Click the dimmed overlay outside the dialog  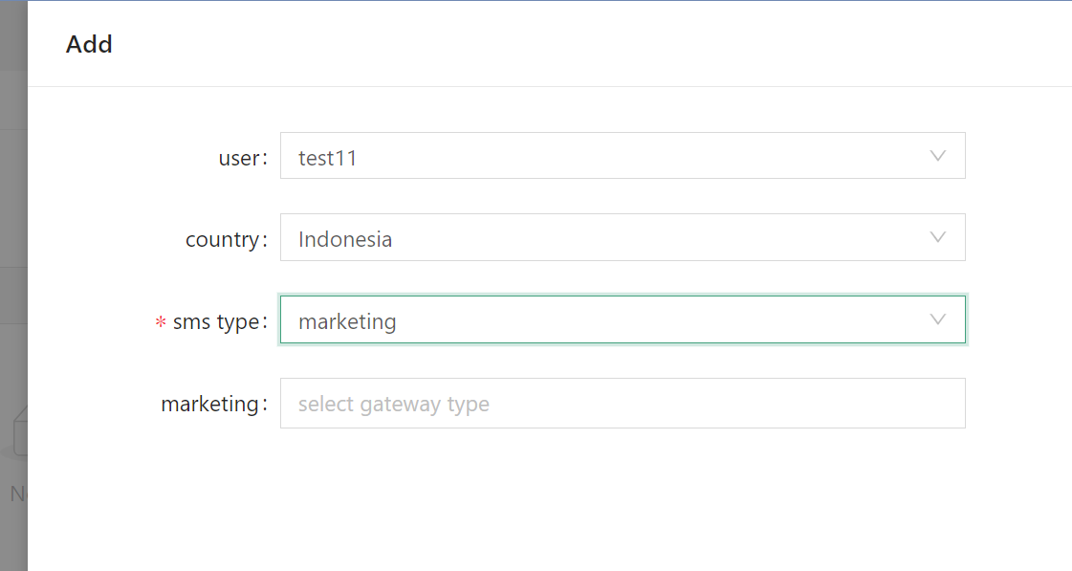[x=13, y=191]
